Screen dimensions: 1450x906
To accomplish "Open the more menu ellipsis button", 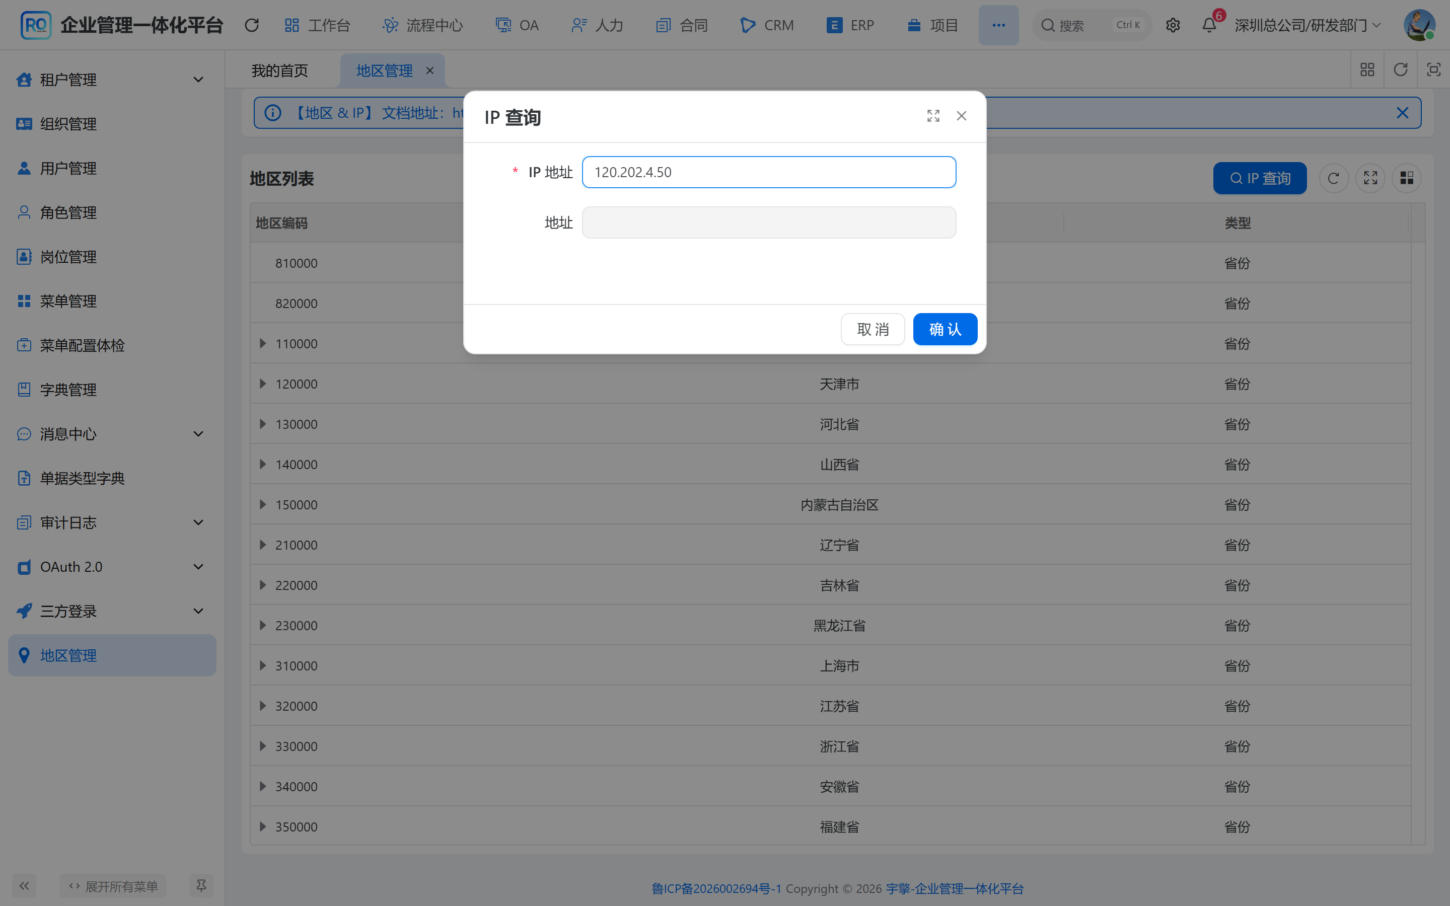I will (x=998, y=25).
